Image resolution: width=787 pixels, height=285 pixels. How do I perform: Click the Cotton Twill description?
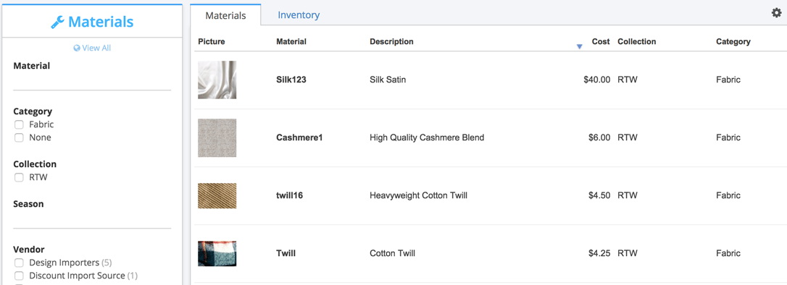tap(392, 253)
